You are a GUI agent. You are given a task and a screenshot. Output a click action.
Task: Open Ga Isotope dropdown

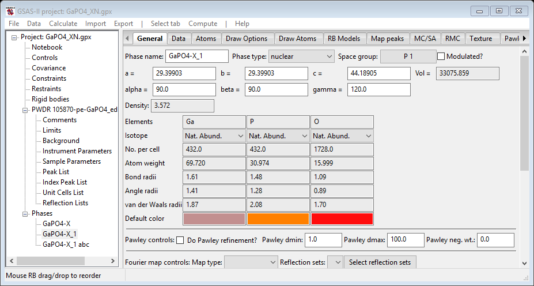coord(214,136)
